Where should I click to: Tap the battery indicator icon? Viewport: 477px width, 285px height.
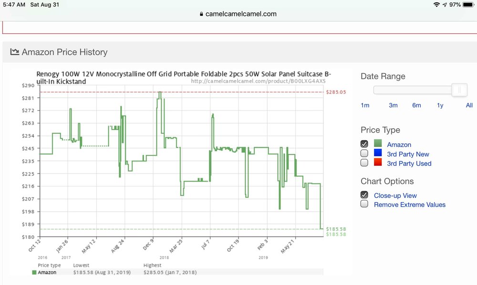pyautogui.click(x=467, y=4)
